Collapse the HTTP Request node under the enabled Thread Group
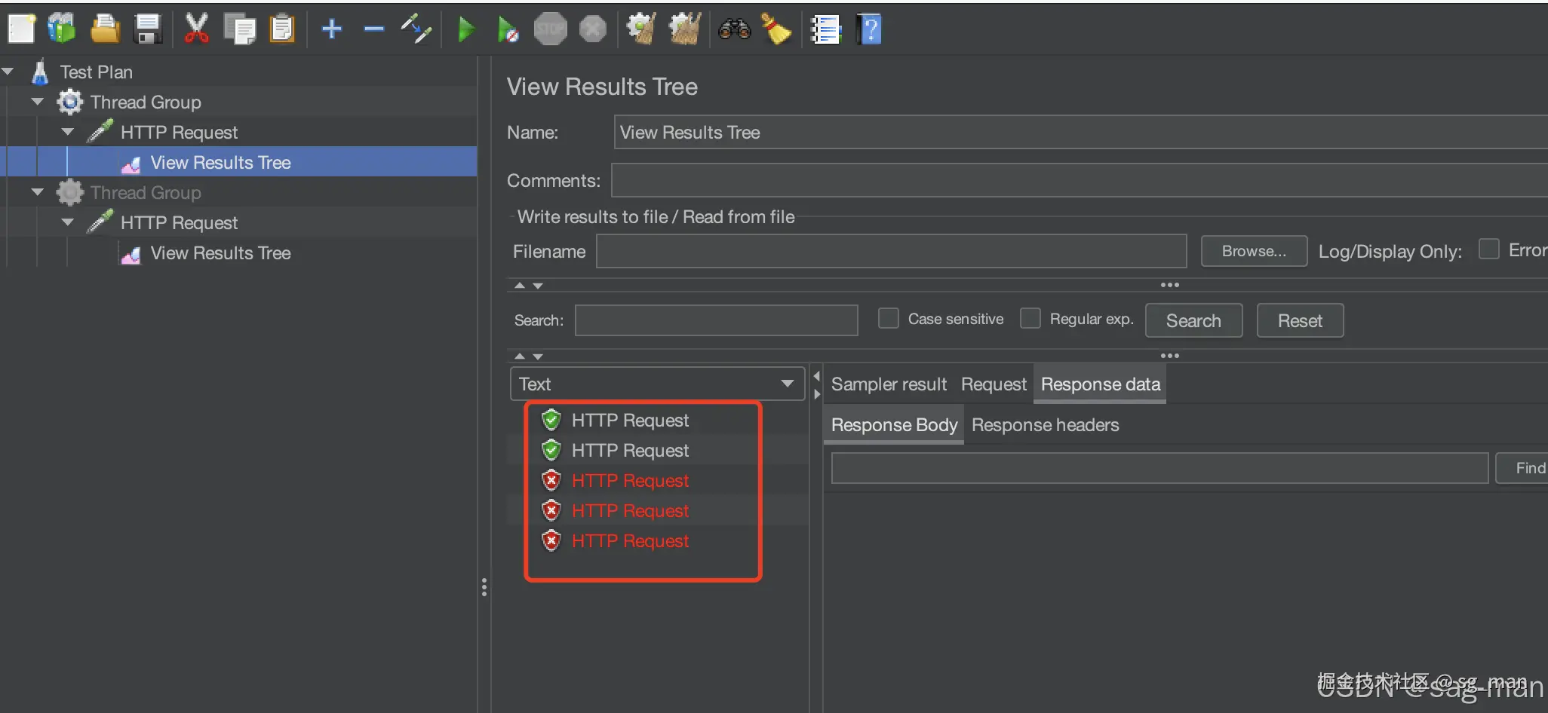 [68, 132]
